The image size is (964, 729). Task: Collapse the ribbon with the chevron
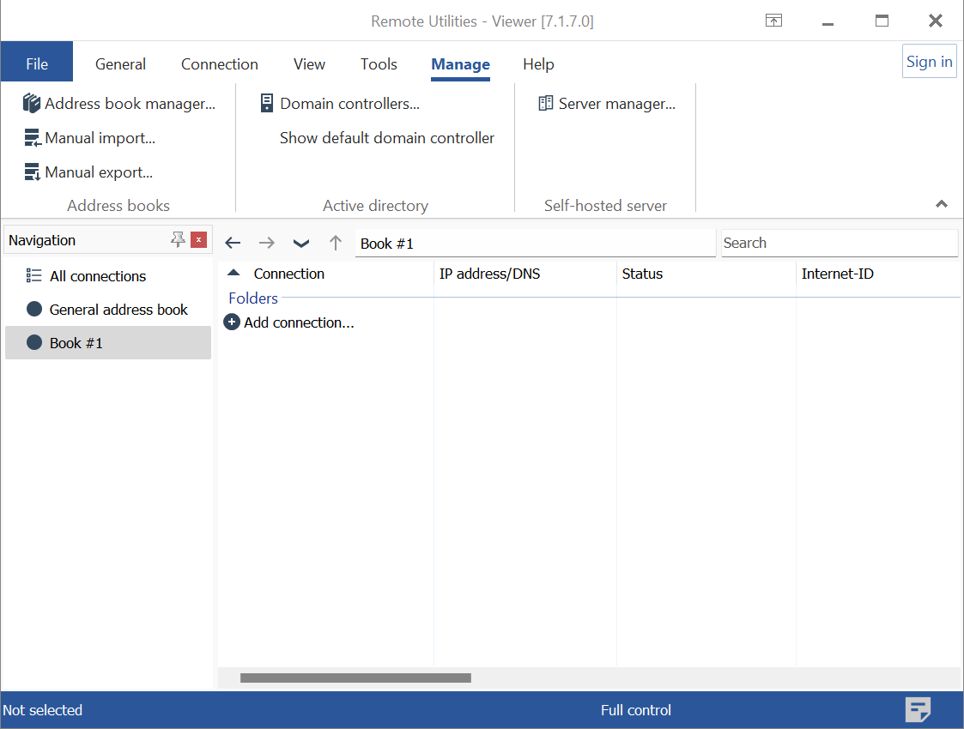coord(942,204)
